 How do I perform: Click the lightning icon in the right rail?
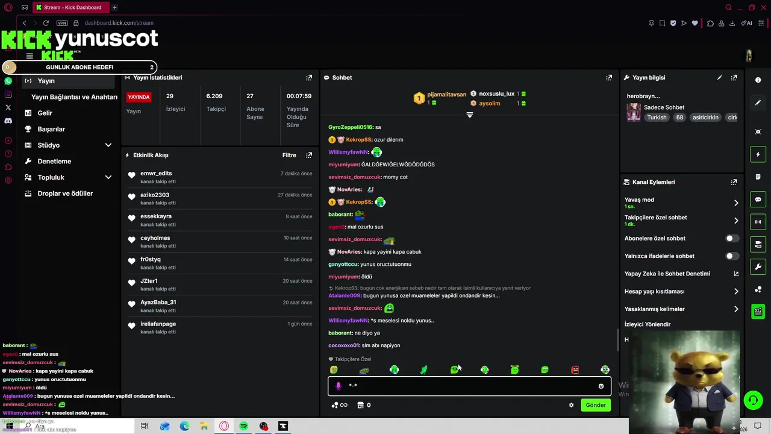pyautogui.click(x=758, y=155)
